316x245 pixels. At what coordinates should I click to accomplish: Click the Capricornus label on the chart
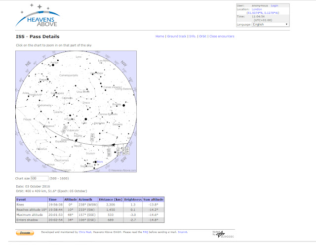coord(61,161)
